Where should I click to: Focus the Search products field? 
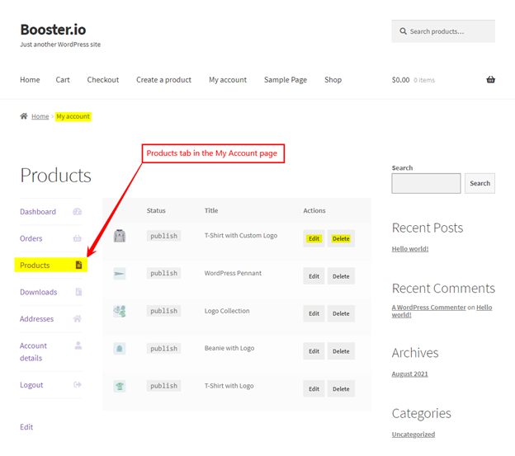(x=443, y=31)
